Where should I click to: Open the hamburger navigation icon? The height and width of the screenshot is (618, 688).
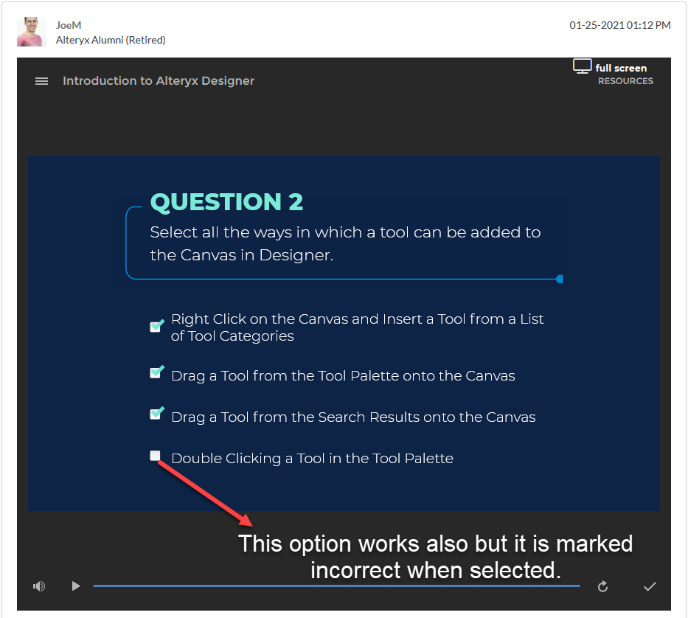tap(41, 81)
